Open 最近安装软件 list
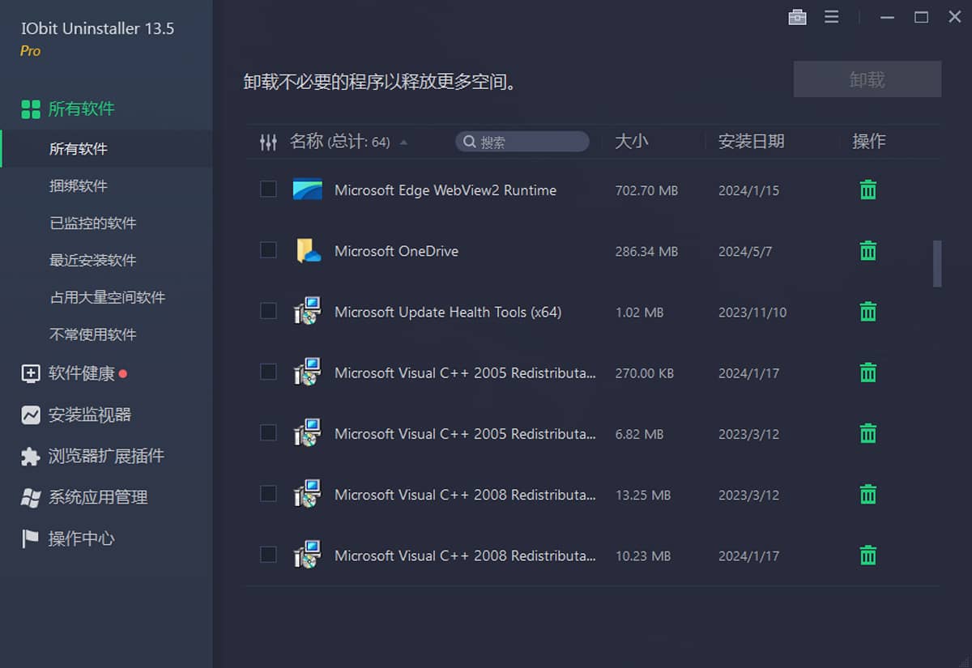 pos(95,260)
